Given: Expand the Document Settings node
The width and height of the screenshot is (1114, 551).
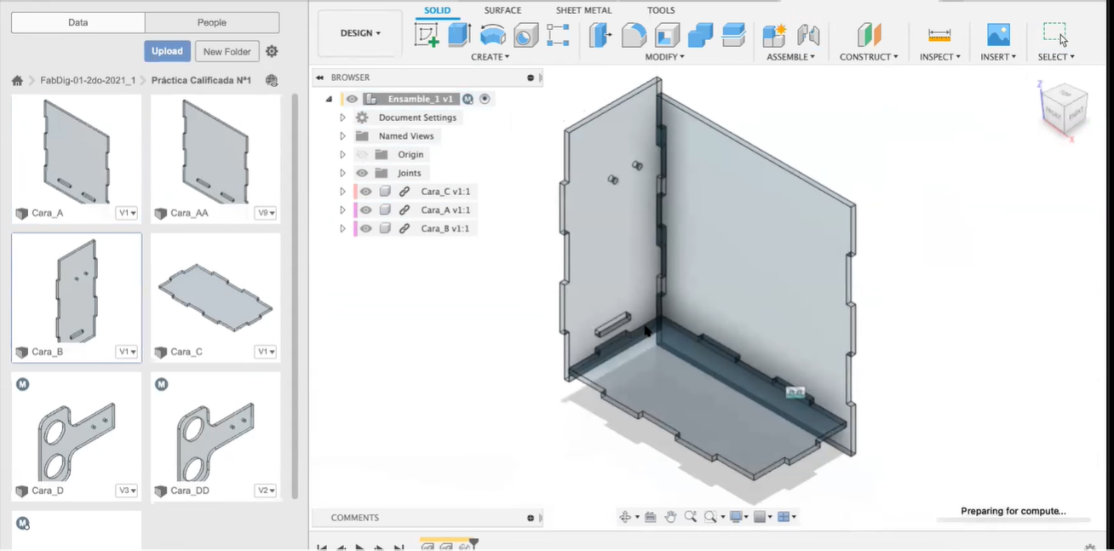Looking at the screenshot, I should [x=342, y=118].
